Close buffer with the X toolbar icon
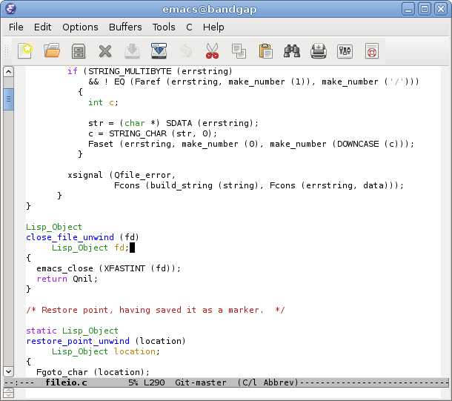Viewport: 452px width, 401px height. [x=105, y=51]
